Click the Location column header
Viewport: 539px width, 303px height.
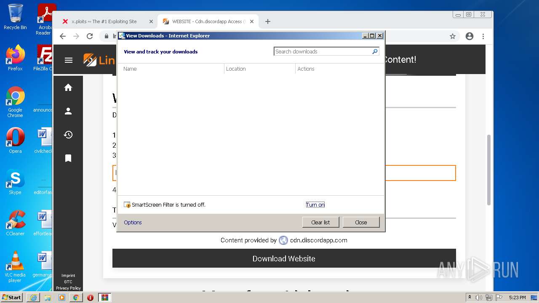(x=236, y=69)
